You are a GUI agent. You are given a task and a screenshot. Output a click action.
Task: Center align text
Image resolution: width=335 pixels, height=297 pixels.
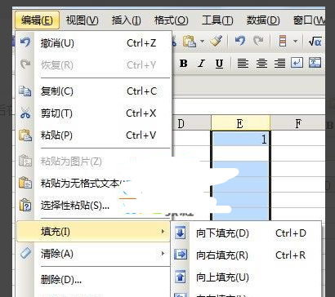pyautogui.click(x=261, y=64)
